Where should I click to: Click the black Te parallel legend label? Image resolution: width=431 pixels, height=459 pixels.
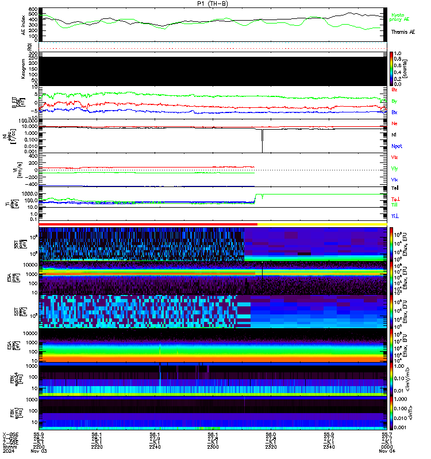(x=395, y=188)
